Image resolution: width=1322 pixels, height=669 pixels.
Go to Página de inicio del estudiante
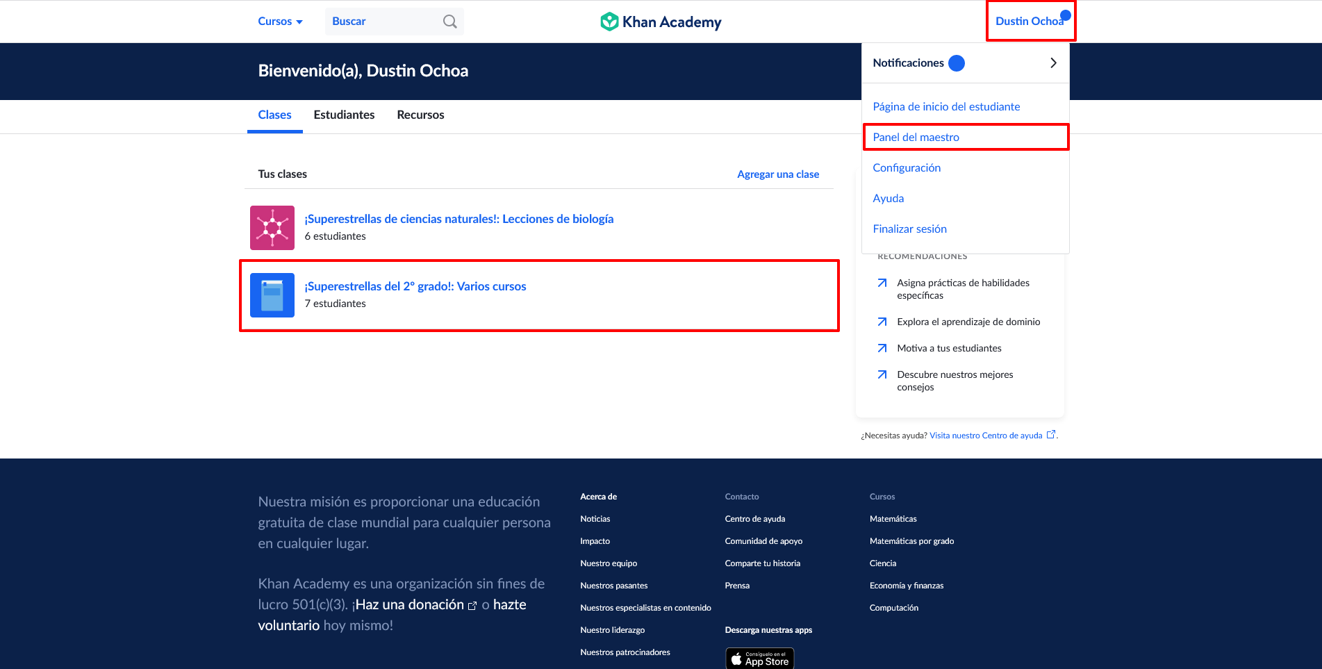coord(946,106)
